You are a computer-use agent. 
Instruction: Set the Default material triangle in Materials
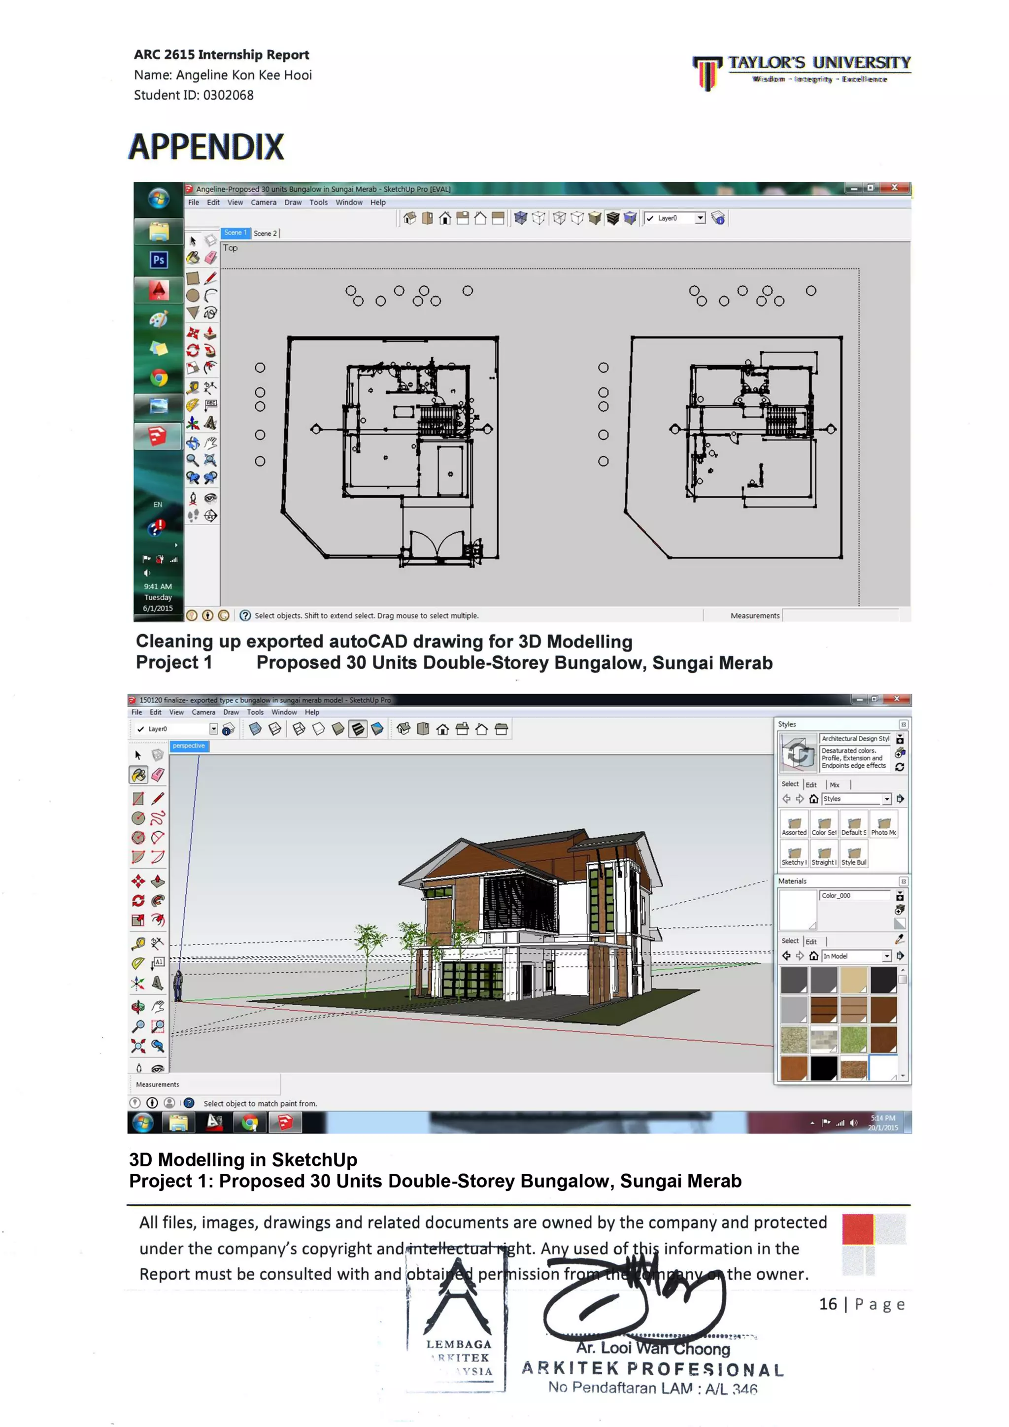(899, 923)
